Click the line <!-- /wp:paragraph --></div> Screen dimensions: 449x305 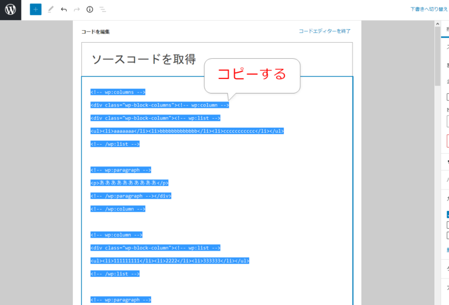click(131, 196)
